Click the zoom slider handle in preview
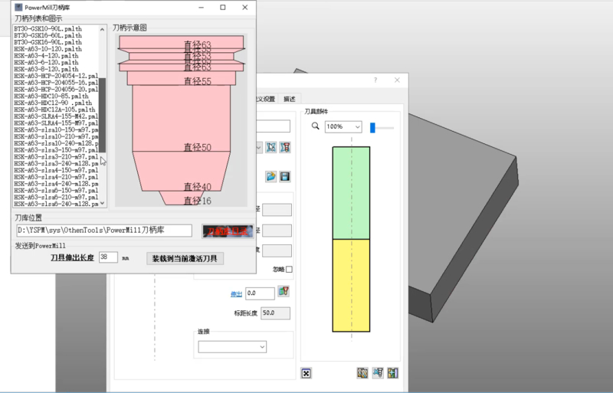The width and height of the screenshot is (613, 393). pyautogui.click(x=373, y=126)
